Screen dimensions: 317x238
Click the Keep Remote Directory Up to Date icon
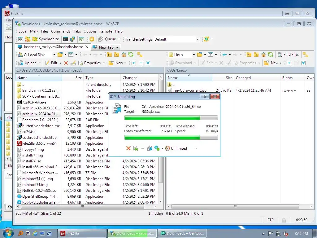tap(81, 39)
